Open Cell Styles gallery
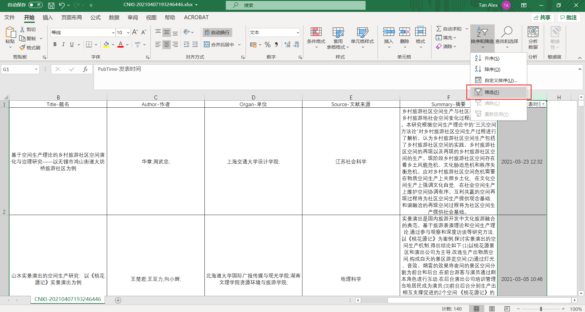This screenshot has width=585, height=312. (x=362, y=38)
